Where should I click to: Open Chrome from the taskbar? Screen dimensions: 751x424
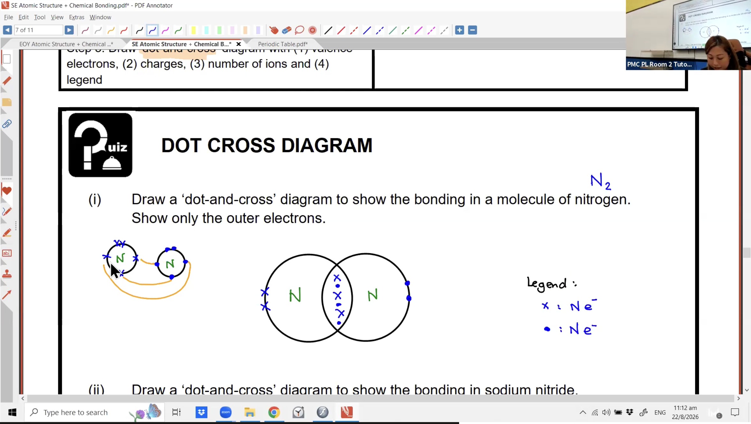(274, 412)
